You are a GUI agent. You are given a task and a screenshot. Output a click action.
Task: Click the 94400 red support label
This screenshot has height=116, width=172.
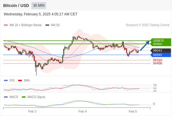(157, 63)
